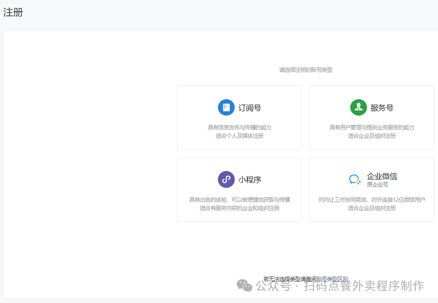Click 适合企业及组织注册 under 企业微信
Screen dimensions: 438x303
372,208
